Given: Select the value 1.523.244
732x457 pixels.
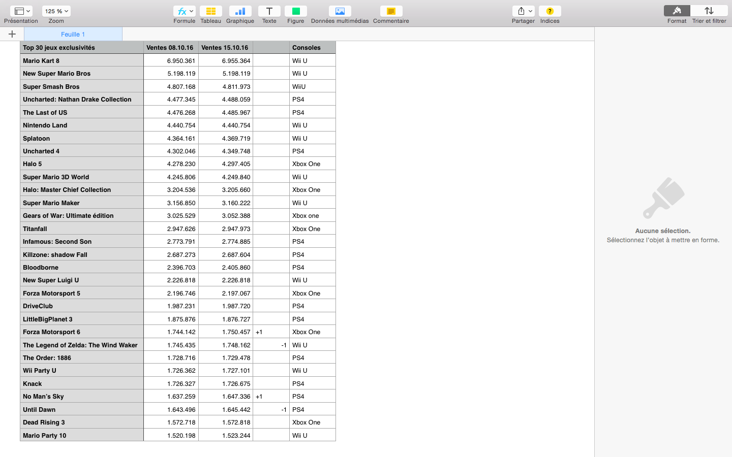Looking at the screenshot, I should point(226,435).
